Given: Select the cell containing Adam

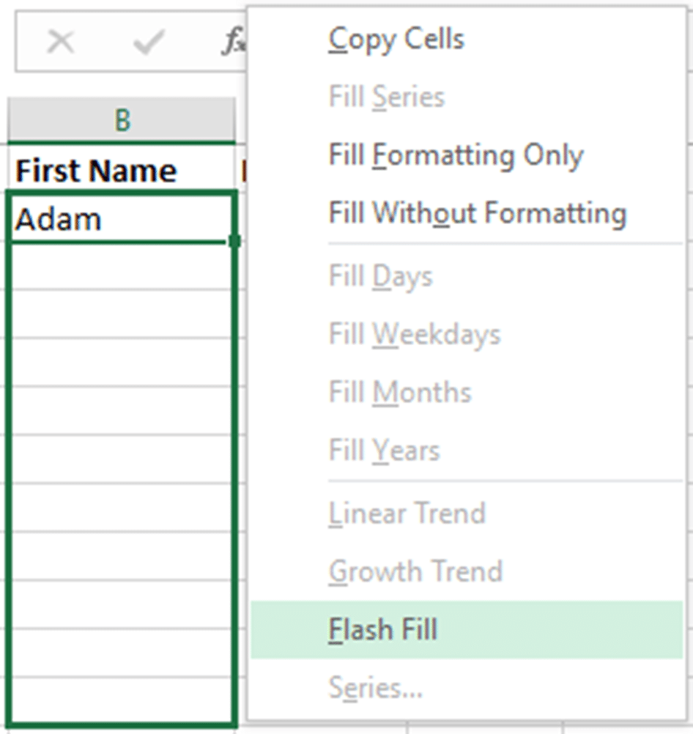Looking at the screenshot, I should pyautogui.click(x=122, y=218).
